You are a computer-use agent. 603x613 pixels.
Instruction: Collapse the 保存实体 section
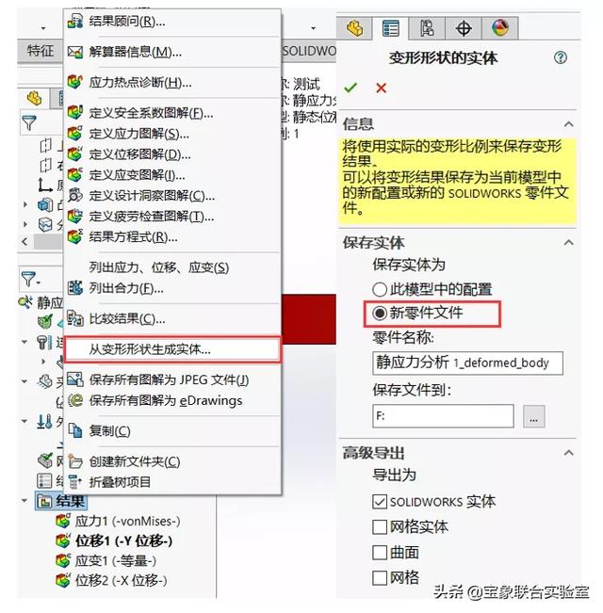point(568,242)
